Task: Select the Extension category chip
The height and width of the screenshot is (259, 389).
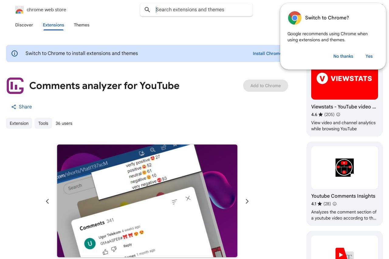Action: [19, 123]
